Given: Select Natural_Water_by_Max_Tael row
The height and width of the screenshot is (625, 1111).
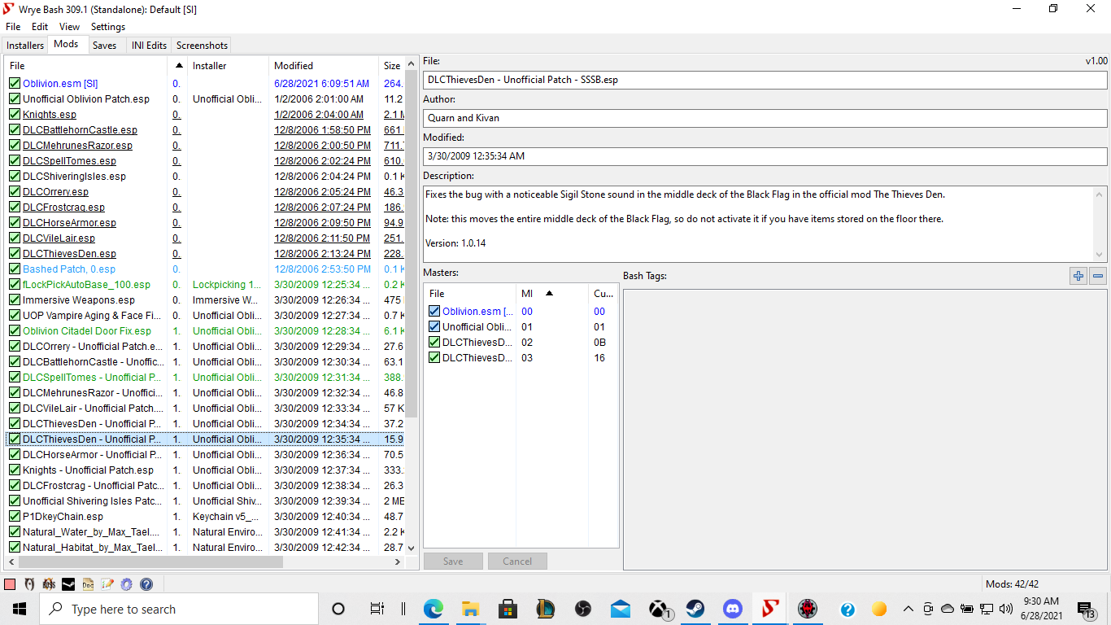Looking at the screenshot, I should [205, 531].
